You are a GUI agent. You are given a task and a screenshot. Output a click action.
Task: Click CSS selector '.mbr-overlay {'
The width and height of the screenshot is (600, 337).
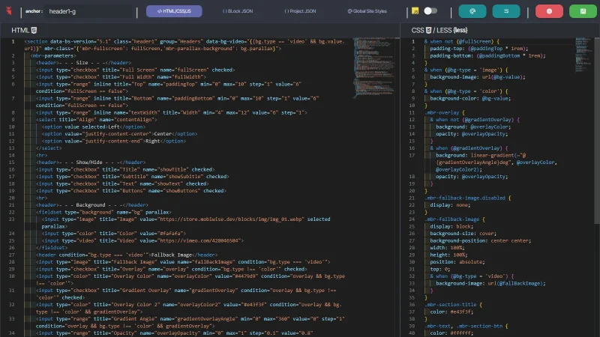click(444, 113)
